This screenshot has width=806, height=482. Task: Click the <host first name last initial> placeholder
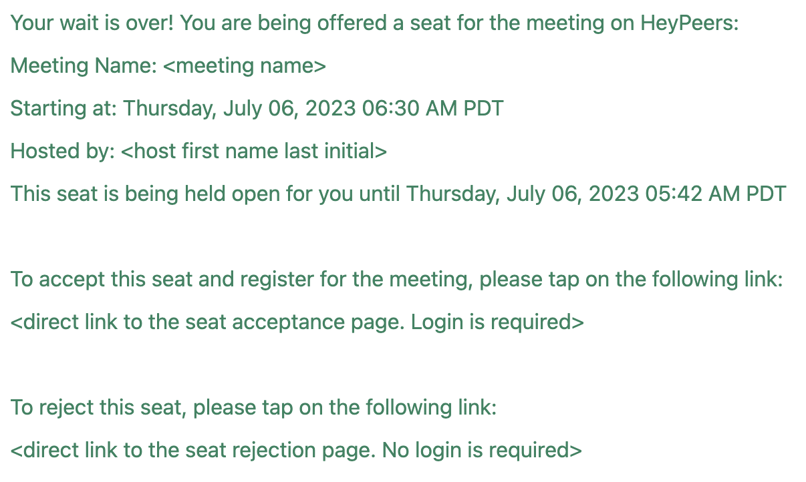coord(254,151)
